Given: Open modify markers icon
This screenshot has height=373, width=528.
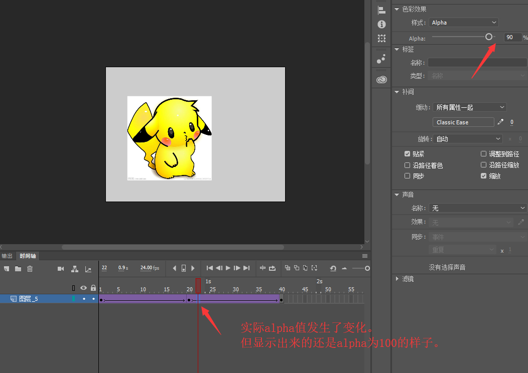Looking at the screenshot, I should click(315, 268).
